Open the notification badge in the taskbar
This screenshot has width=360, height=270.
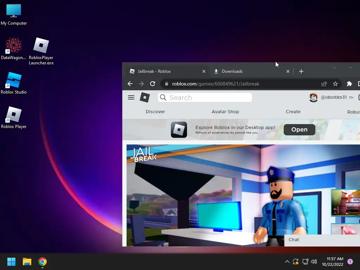tap(350, 262)
